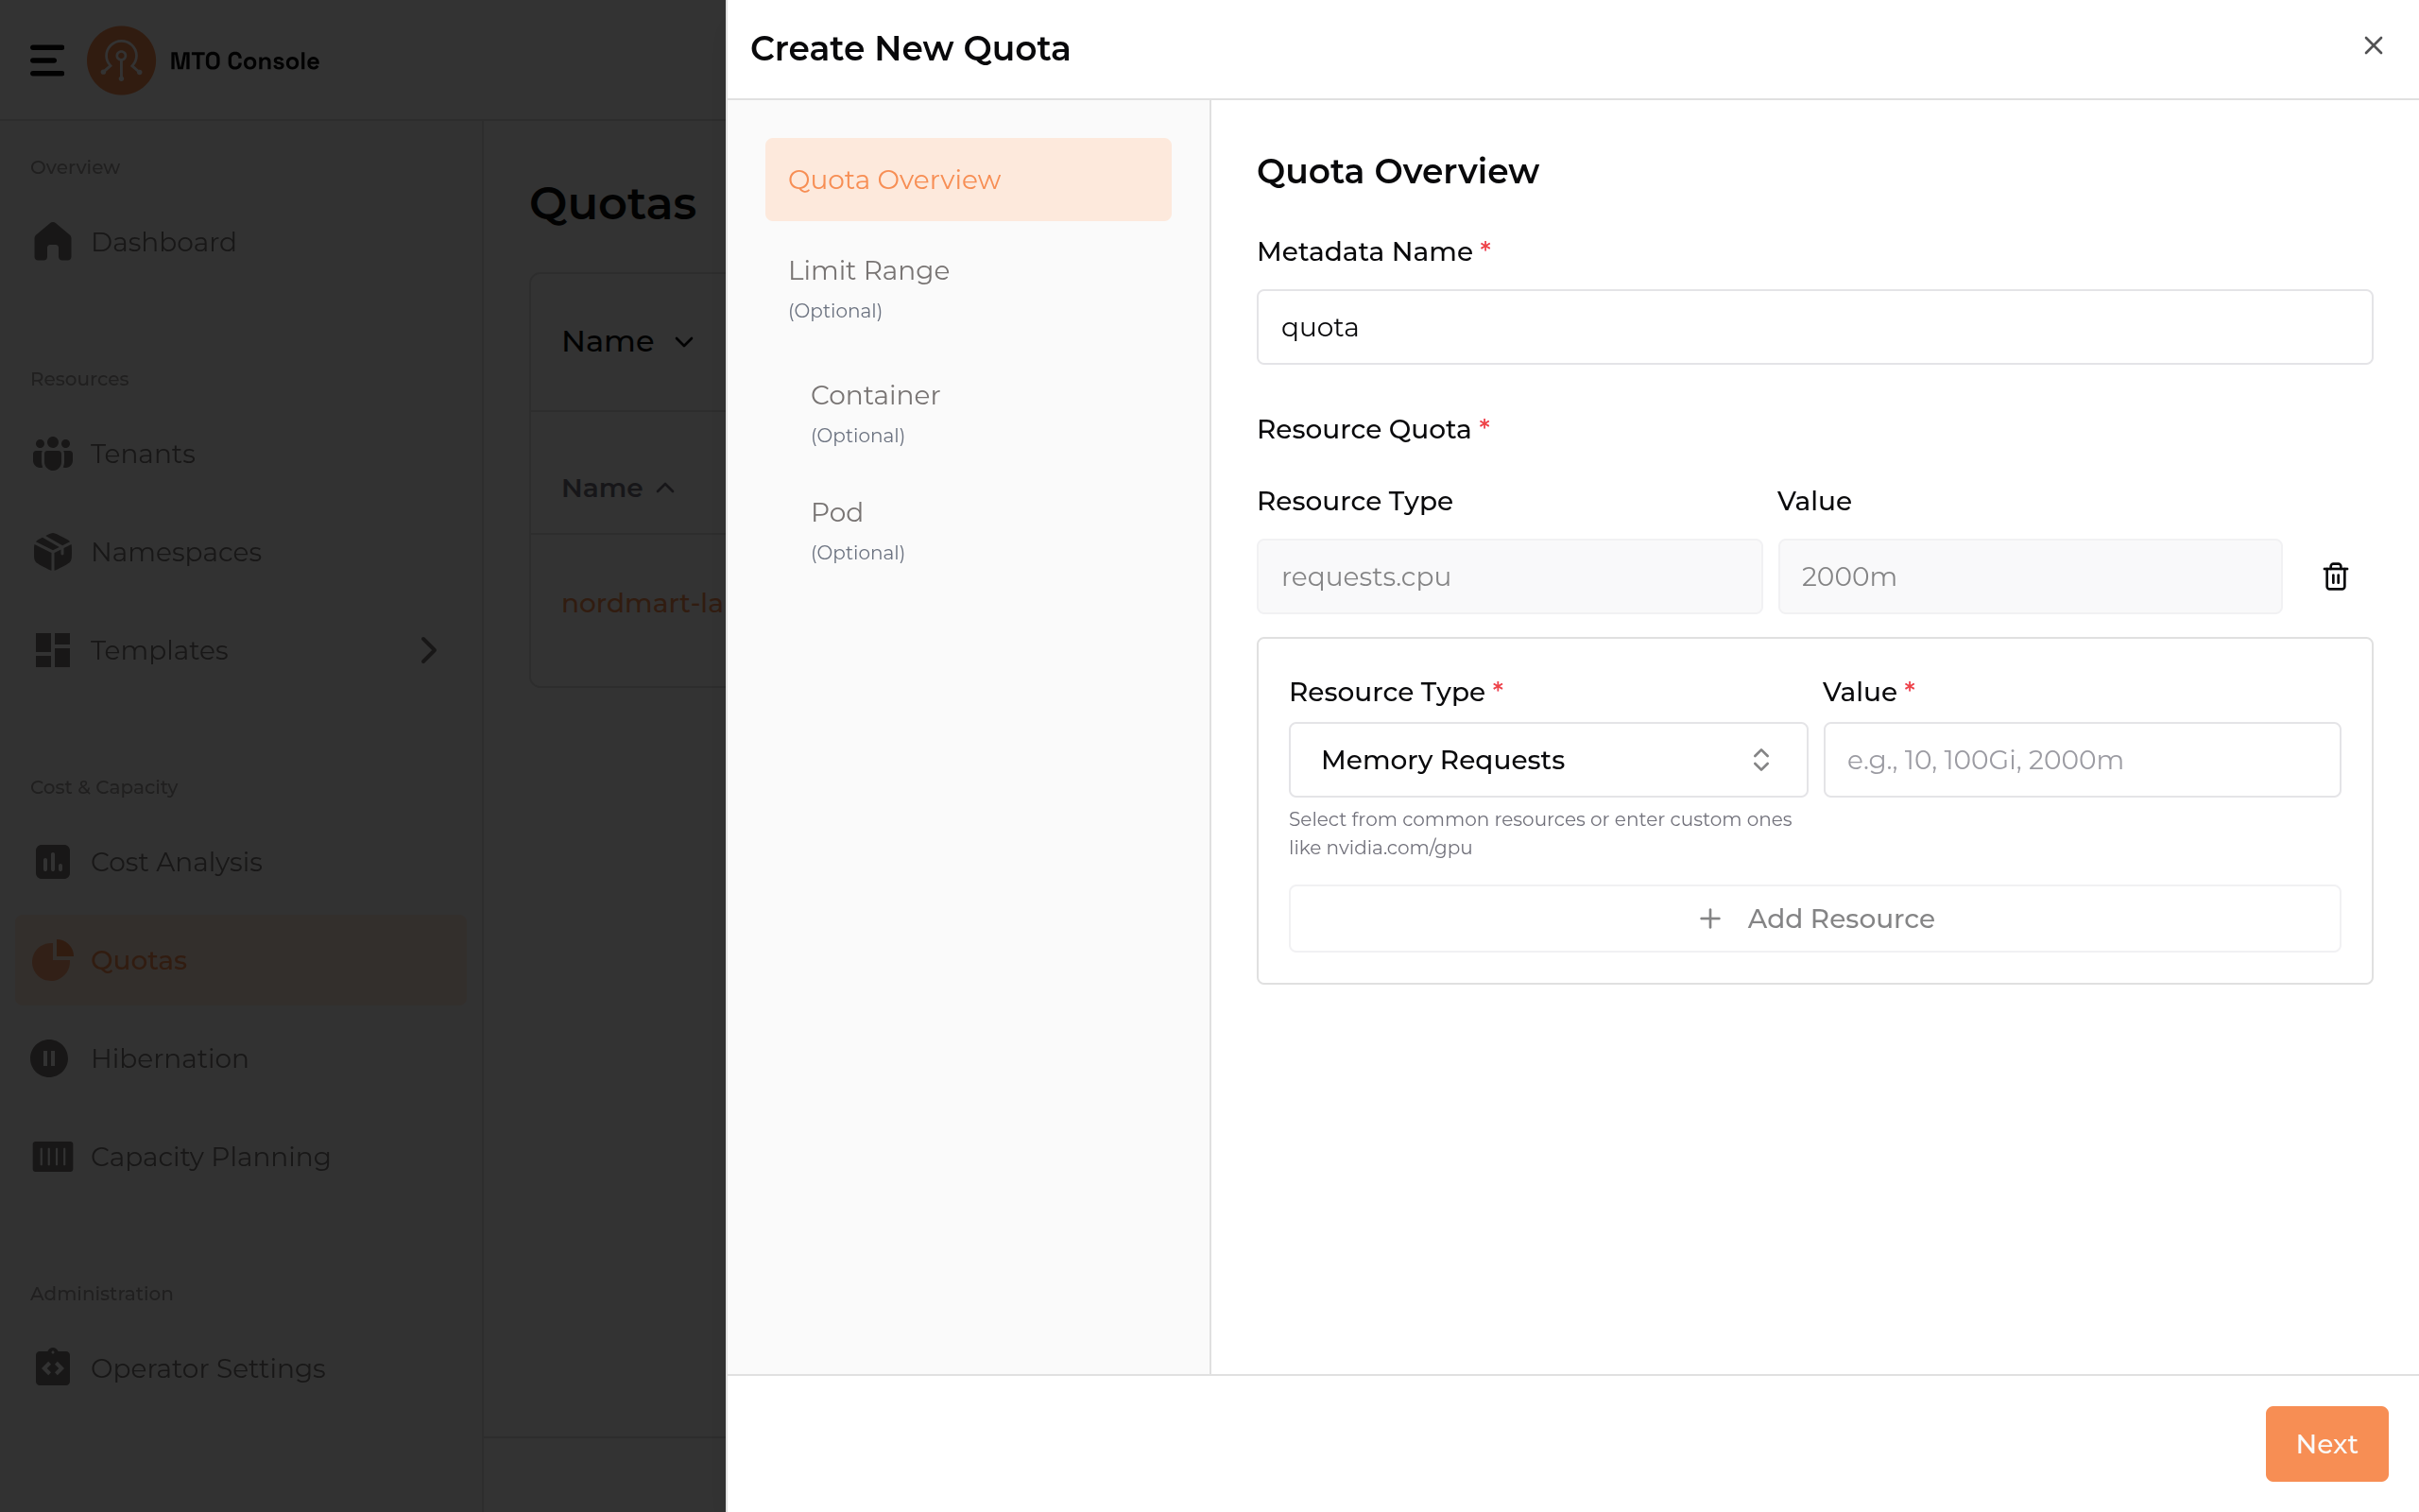Close the Create New Quota panel

coord(2373,46)
